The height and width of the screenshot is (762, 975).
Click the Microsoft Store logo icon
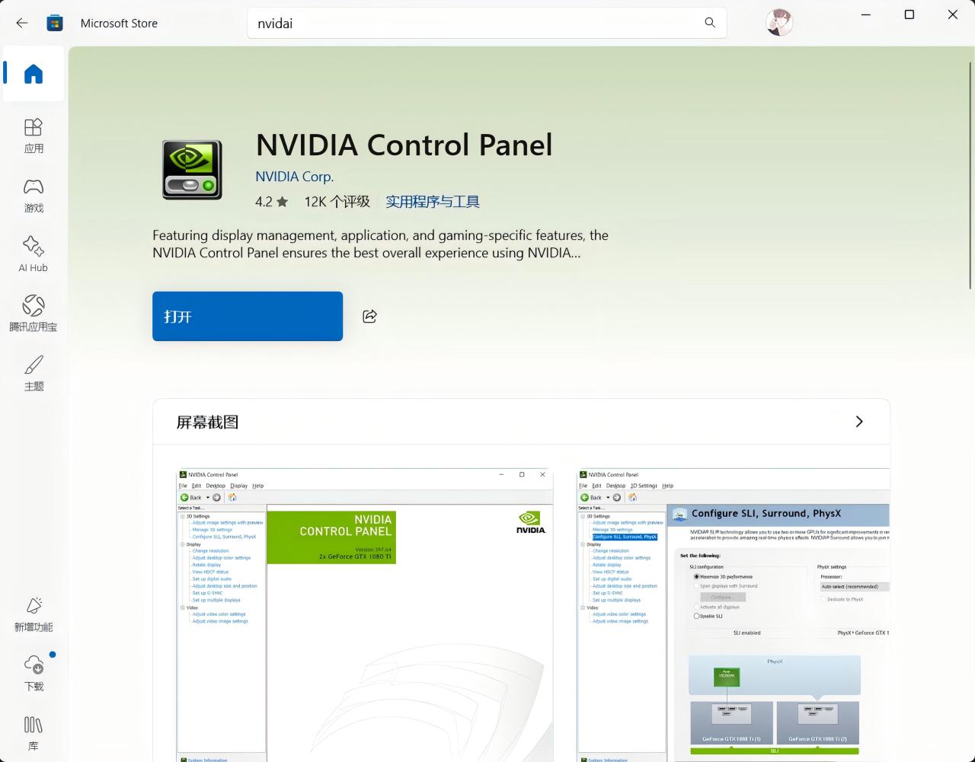tap(55, 23)
